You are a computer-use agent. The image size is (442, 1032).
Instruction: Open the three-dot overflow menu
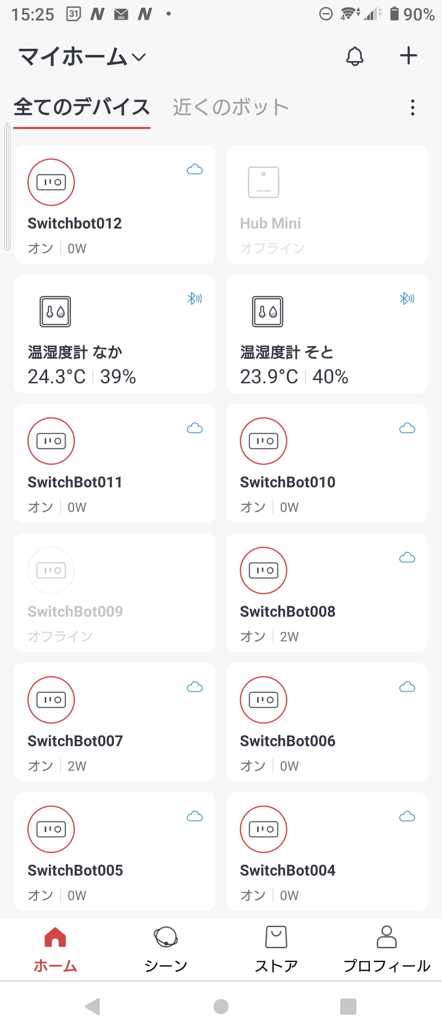click(413, 108)
